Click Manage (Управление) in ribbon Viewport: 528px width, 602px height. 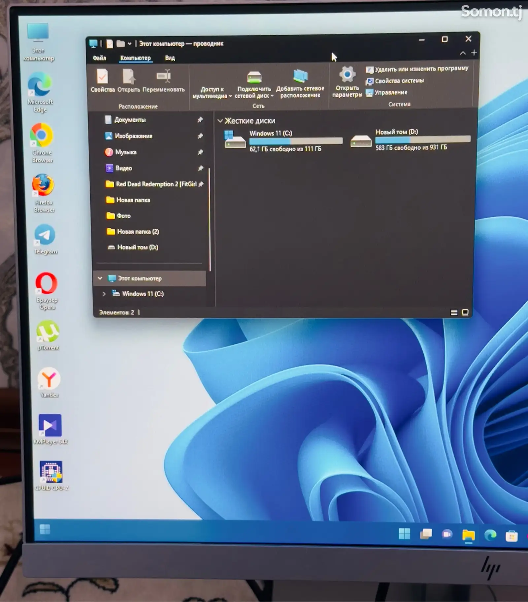(x=386, y=92)
